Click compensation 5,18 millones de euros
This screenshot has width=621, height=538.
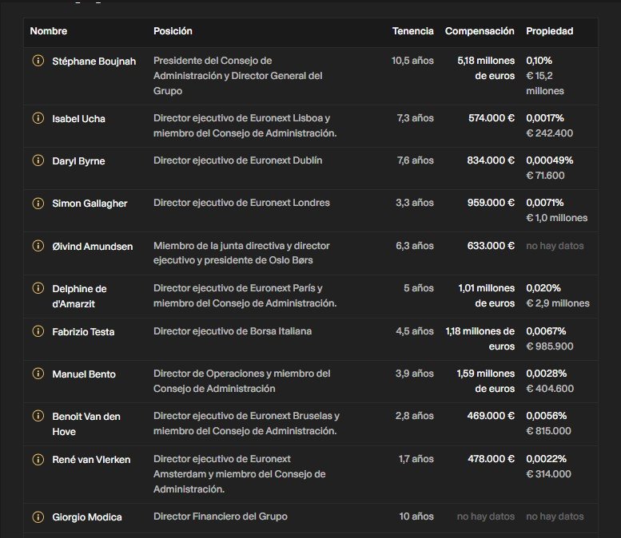(486, 68)
